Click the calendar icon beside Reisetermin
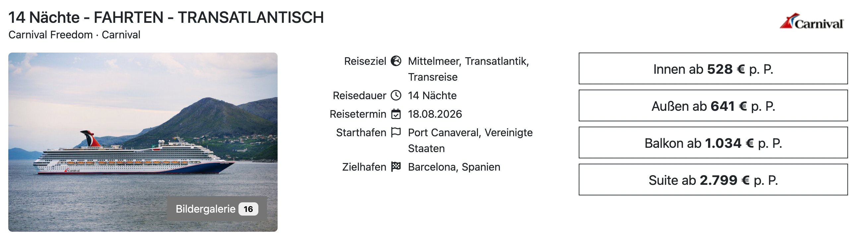The image size is (855, 244). [396, 114]
